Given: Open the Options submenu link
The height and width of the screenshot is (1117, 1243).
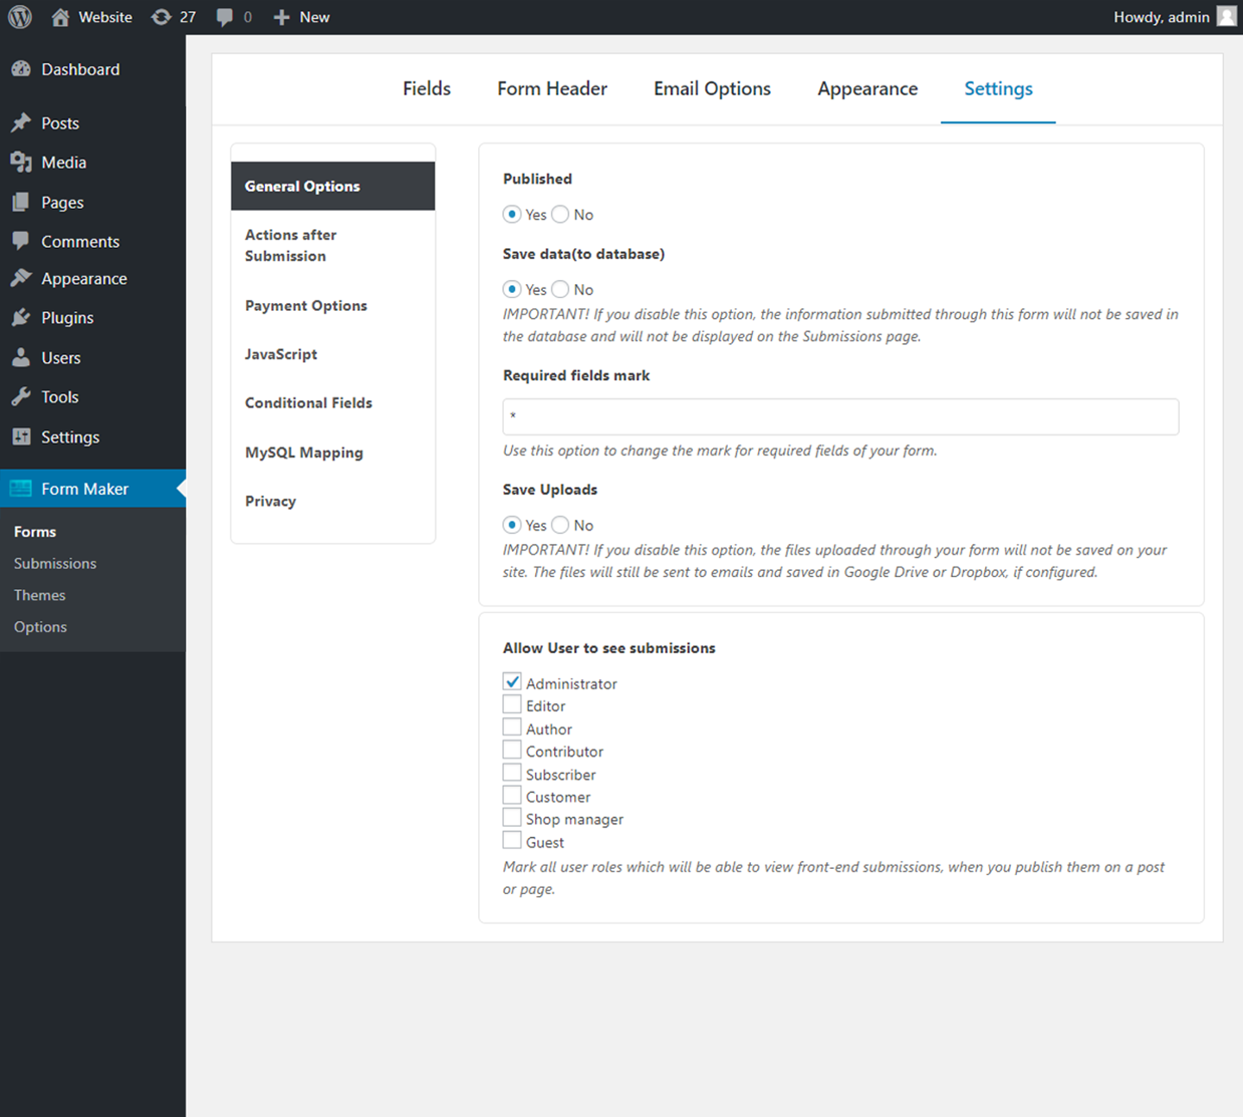Looking at the screenshot, I should tap(41, 627).
